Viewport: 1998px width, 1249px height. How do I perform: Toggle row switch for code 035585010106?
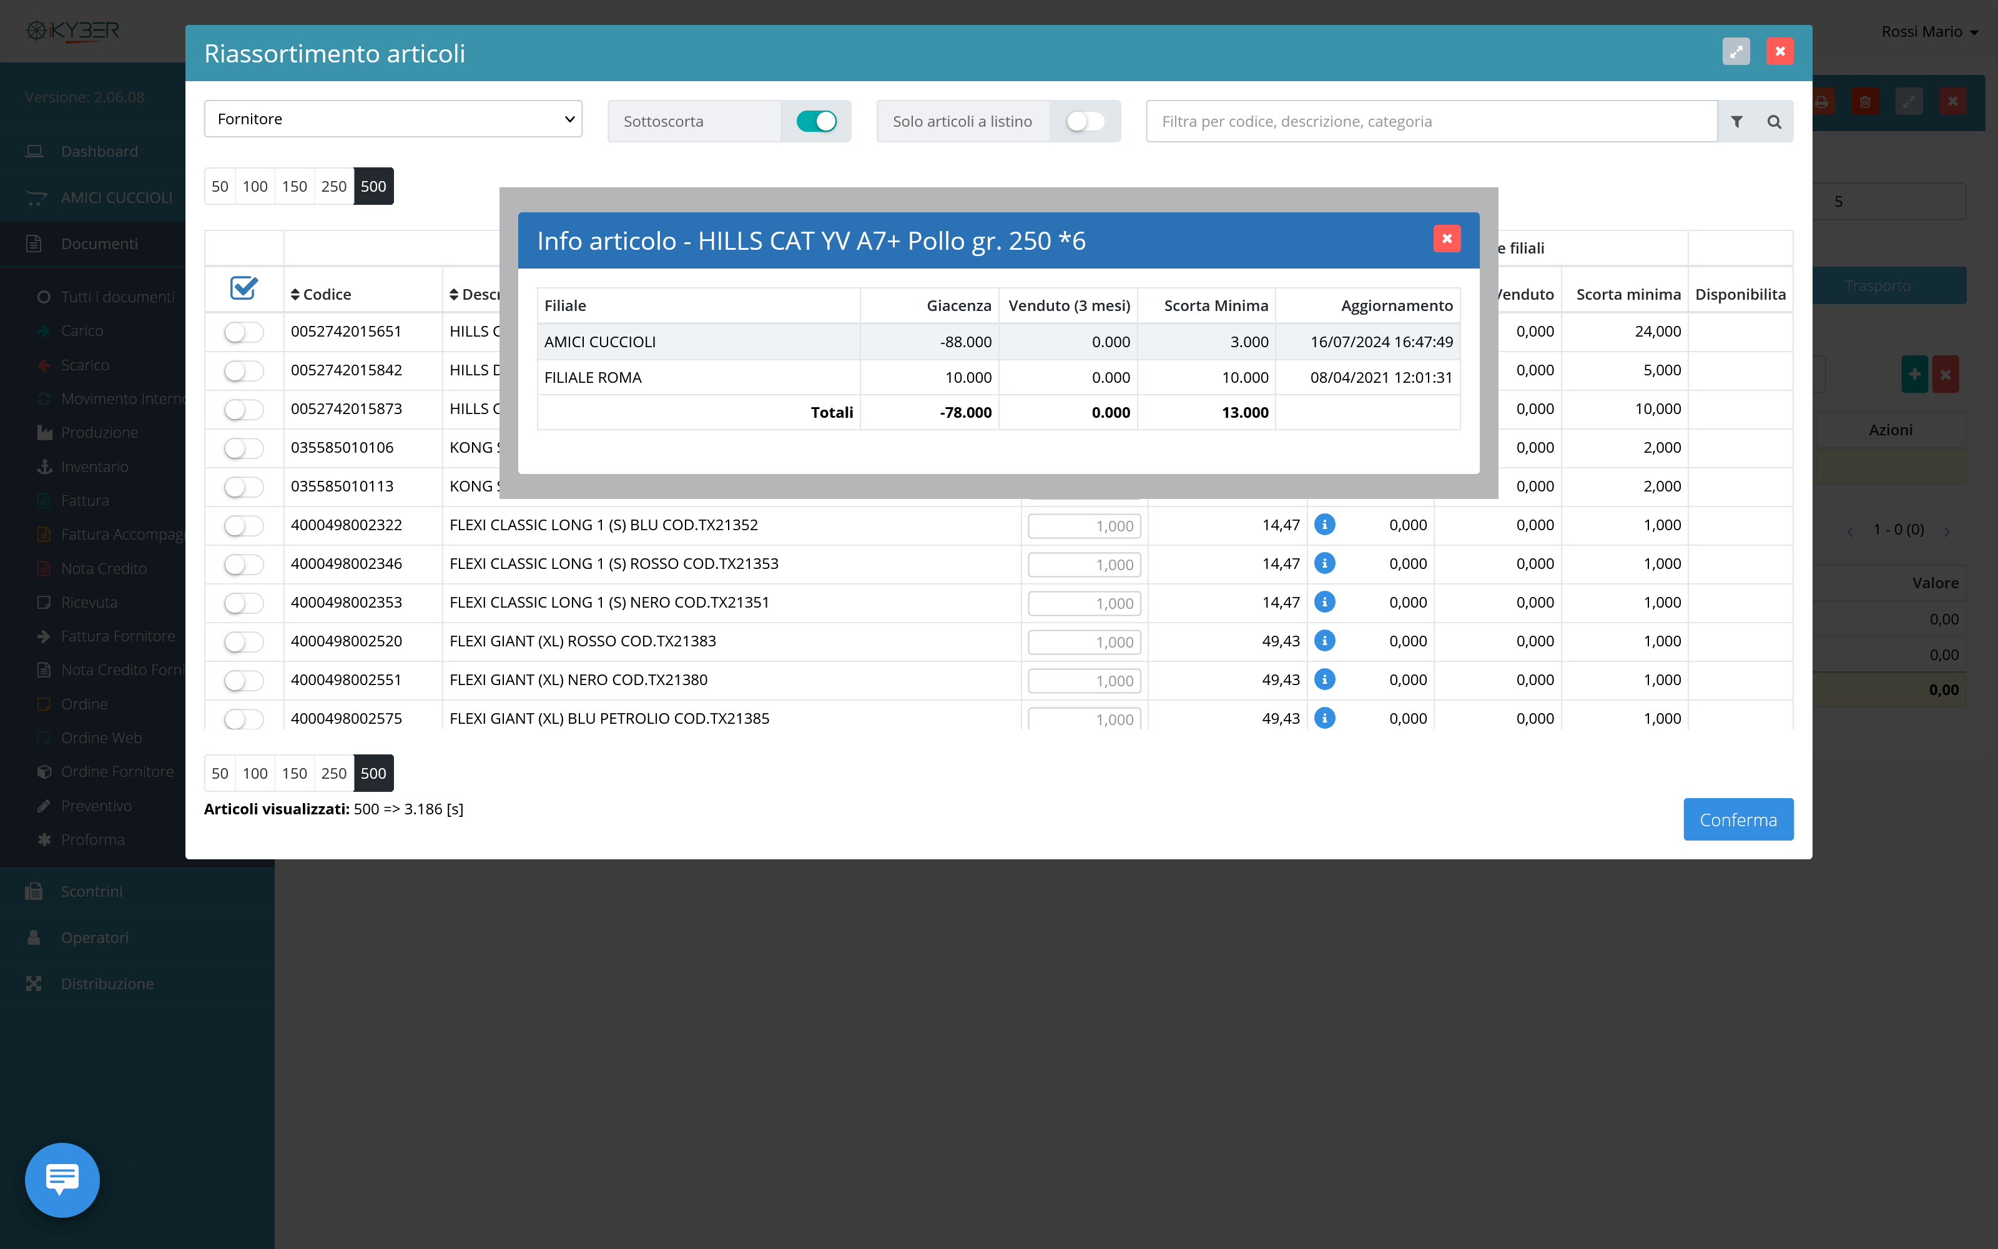[244, 448]
